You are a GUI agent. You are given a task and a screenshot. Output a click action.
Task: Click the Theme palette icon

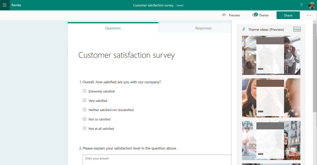click(255, 15)
